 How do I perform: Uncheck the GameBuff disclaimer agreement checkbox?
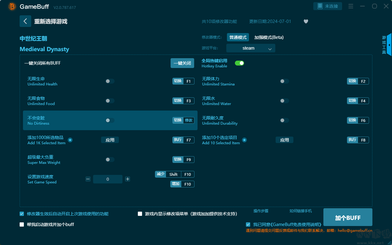click(248, 224)
